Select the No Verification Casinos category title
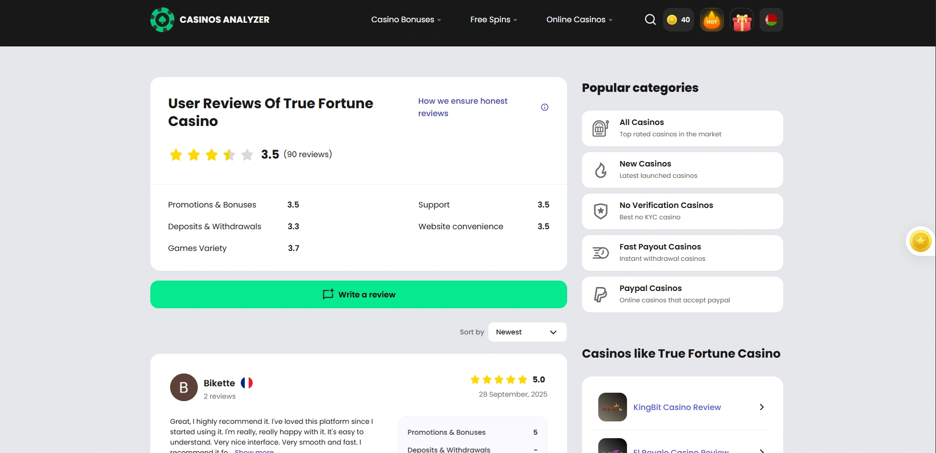The height and width of the screenshot is (453, 936). pyautogui.click(x=666, y=205)
